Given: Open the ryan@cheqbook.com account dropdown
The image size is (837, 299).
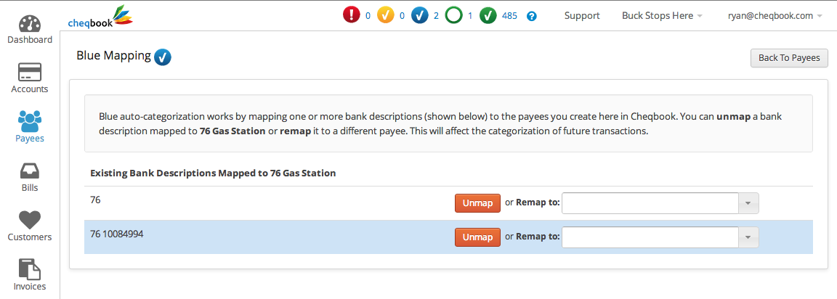Looking at the screenshot, I should pyautogui.click(x=775, y=16).
